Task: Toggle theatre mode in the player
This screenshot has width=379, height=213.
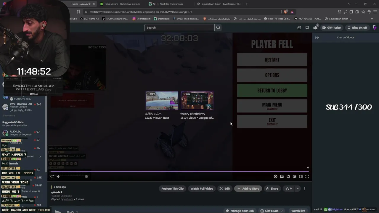Action: point(301,177)
